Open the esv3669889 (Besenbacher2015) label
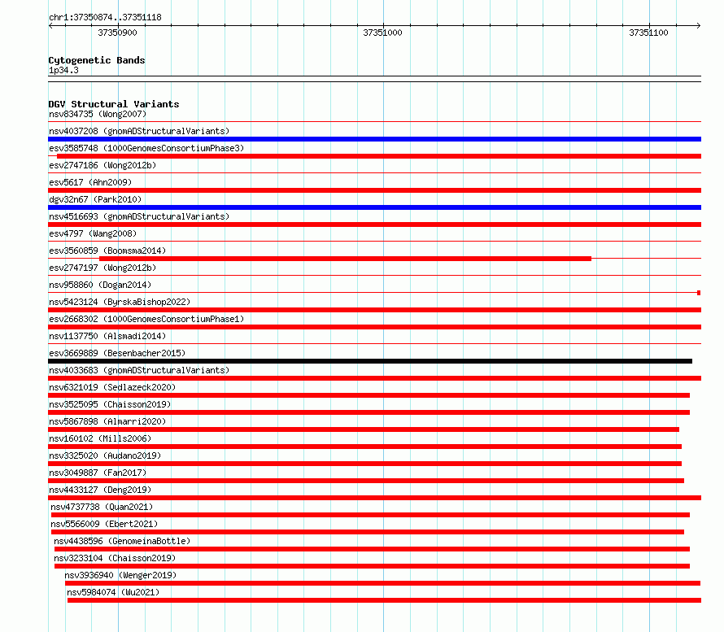This screenshot has width=724, height=632. (117, 353)
